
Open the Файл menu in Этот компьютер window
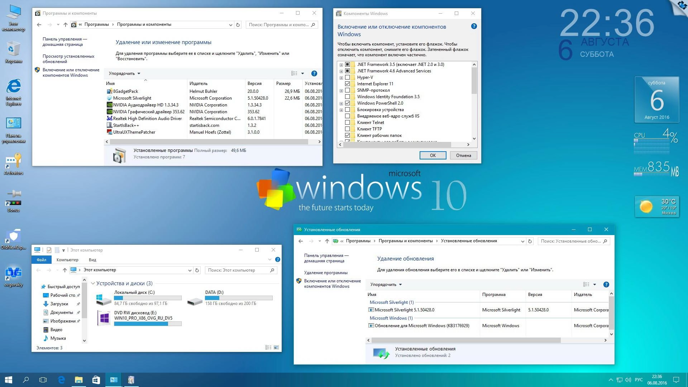tap(41, 259)
